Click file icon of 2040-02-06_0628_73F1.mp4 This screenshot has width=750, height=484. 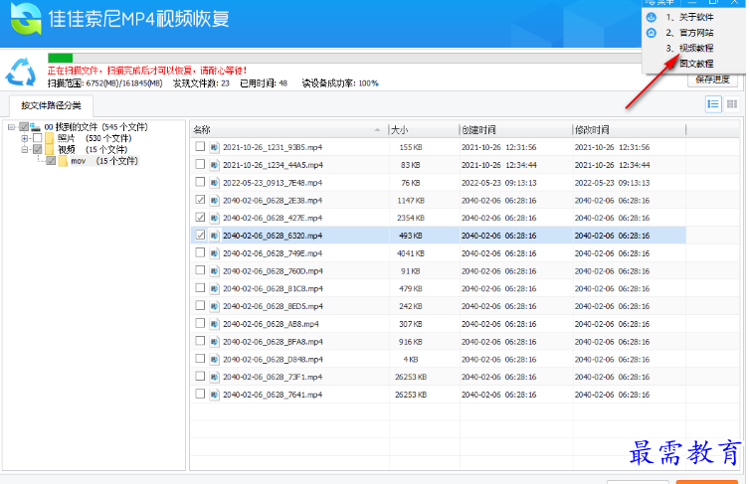click(214, 377)
